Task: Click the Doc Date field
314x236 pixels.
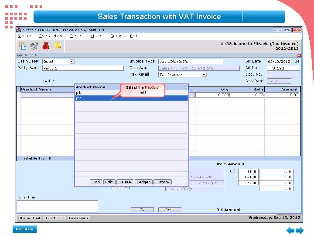Action: point(279,81)
